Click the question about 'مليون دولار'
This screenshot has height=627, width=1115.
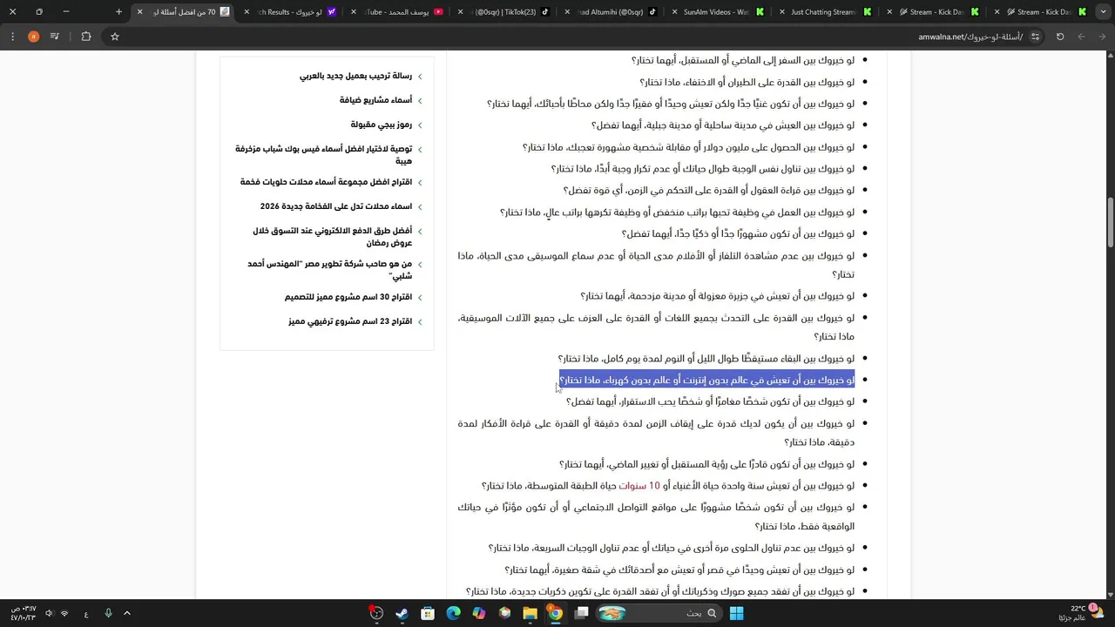tap(688, 148)
